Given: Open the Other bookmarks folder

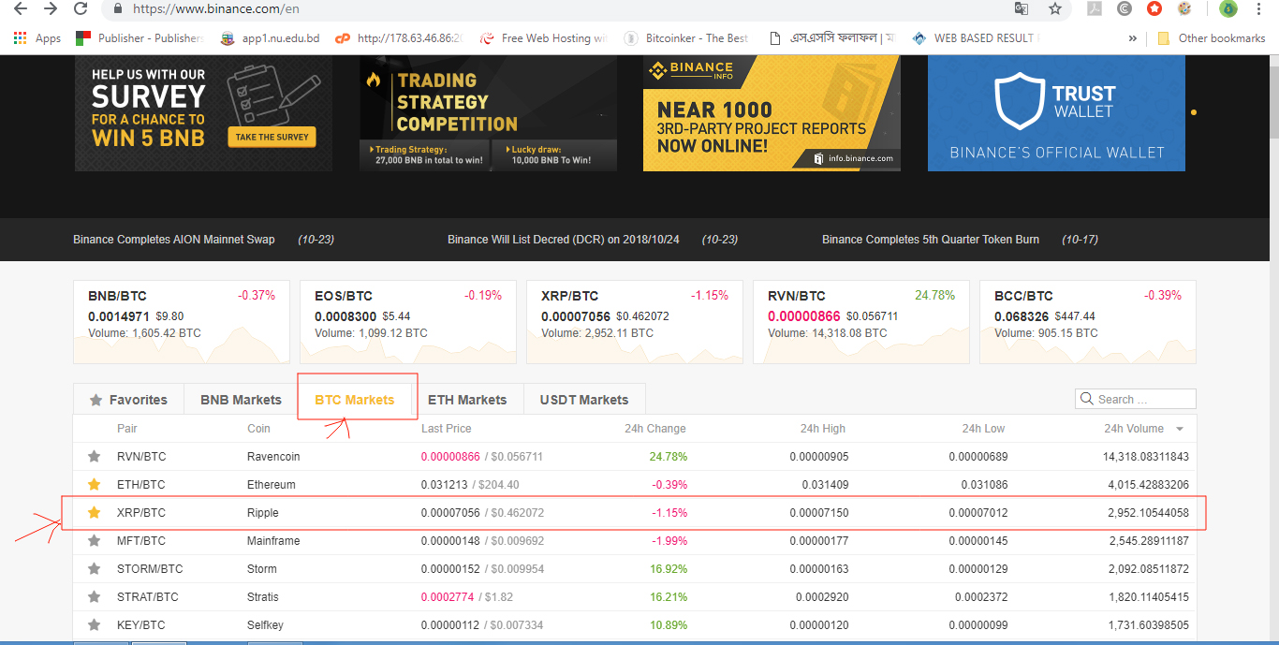Looking at the screenshot, I should [x=1212, y=38].
